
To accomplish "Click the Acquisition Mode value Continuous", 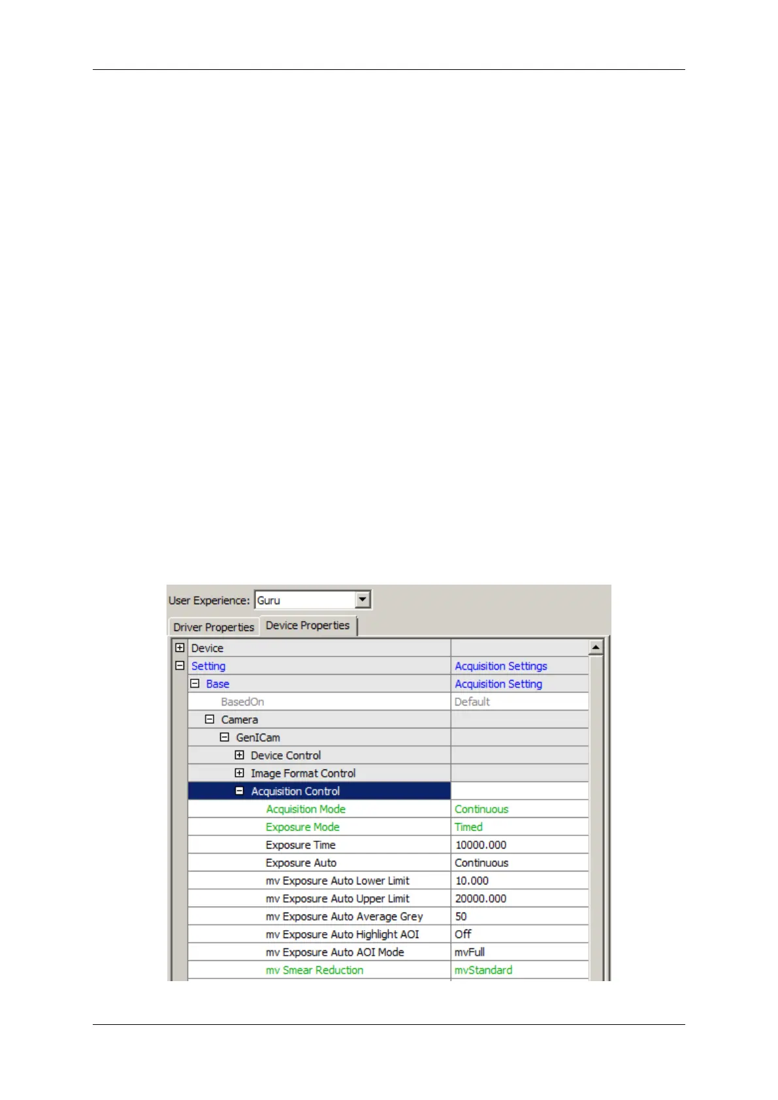I will click(481, 809).
